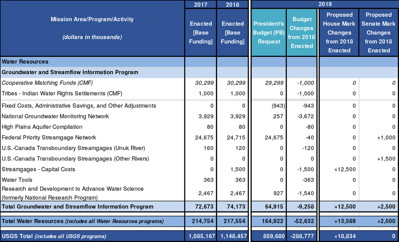Click the 2018 year header
Screen dimensions: 399x242
232,4
